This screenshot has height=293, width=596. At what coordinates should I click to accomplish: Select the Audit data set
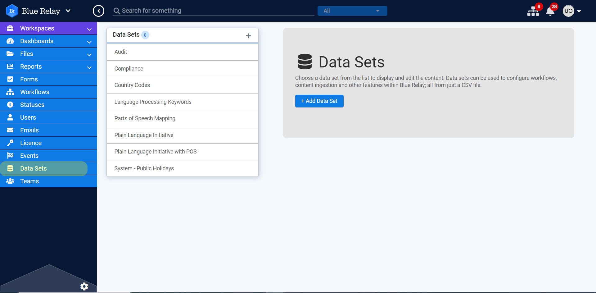point(183,52)
